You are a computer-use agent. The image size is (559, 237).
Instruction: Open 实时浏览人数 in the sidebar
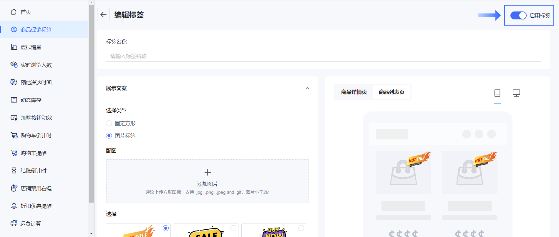click(x=36, y=65)
